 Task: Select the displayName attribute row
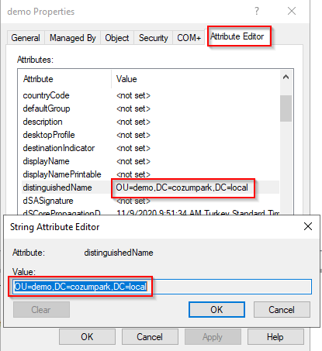[x=150, y=161]
